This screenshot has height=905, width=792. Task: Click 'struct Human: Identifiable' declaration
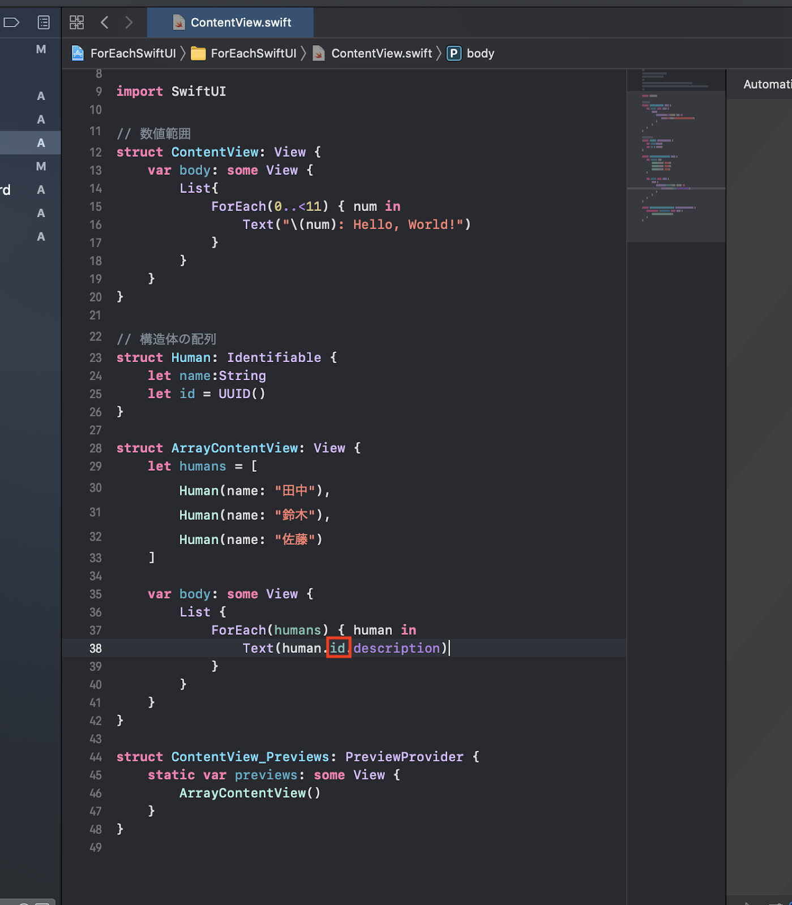(x=226, y=357)
